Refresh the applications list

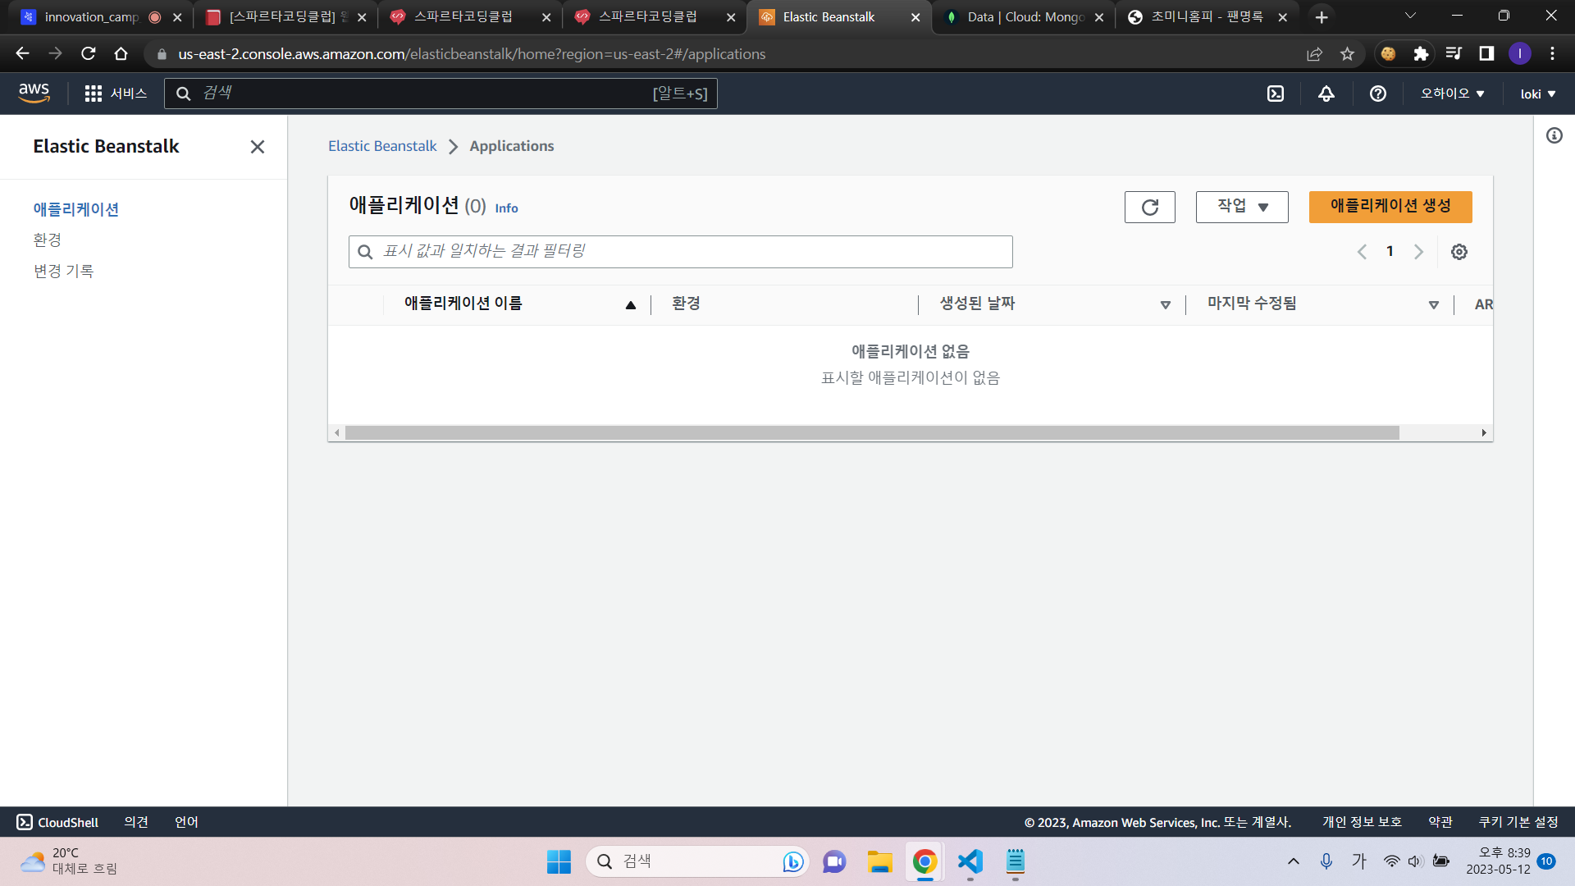1150,207
